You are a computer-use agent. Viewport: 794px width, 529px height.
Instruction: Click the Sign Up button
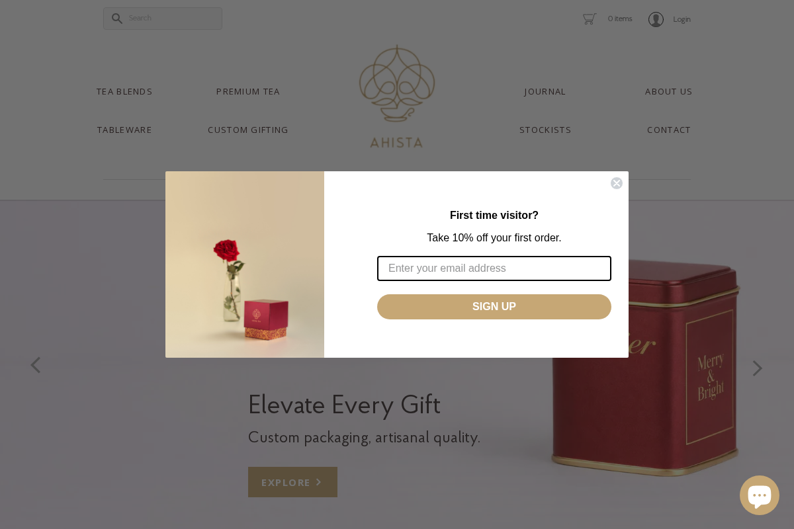494,307
